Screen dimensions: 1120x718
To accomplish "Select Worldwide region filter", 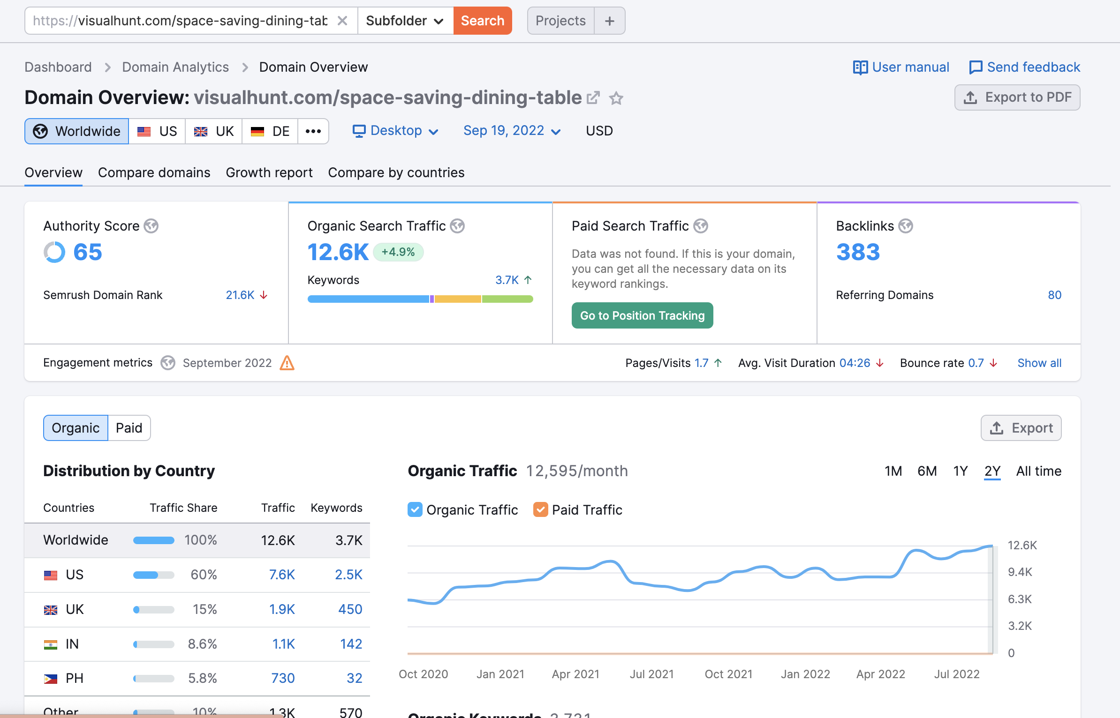I will click(x=77, y=131).
